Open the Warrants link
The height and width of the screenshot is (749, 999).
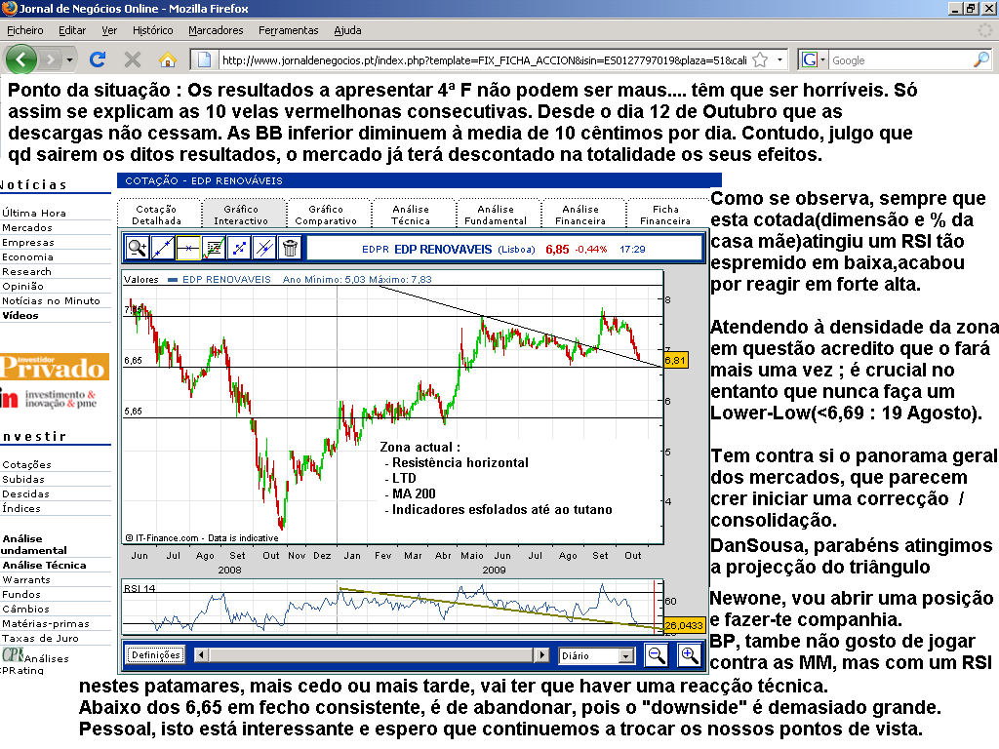pos(26,579)
